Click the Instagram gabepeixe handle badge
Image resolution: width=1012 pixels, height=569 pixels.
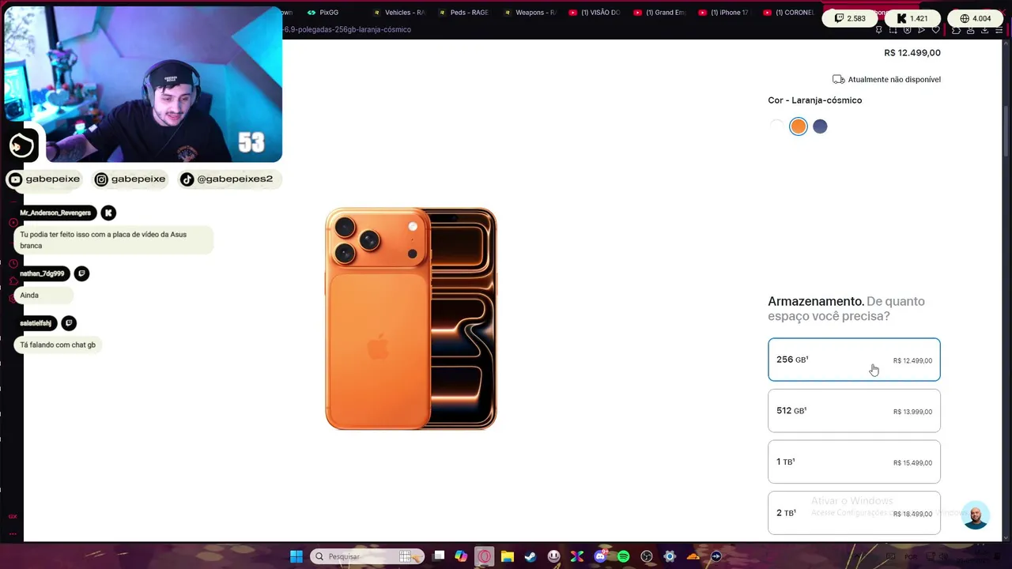130,179
